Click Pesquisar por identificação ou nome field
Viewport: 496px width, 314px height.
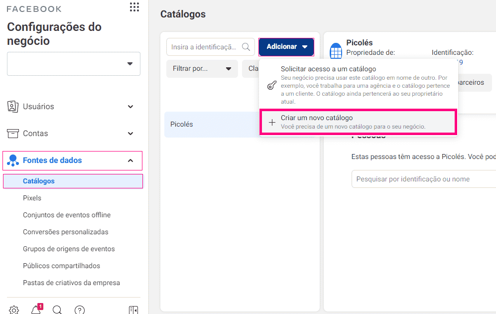click(x=423, y=179)
